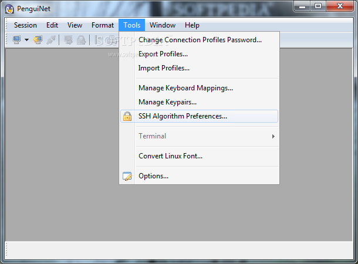Open the Options dialog
The height and width of the screenshot is (264, 358).
[x=199, y=176]
